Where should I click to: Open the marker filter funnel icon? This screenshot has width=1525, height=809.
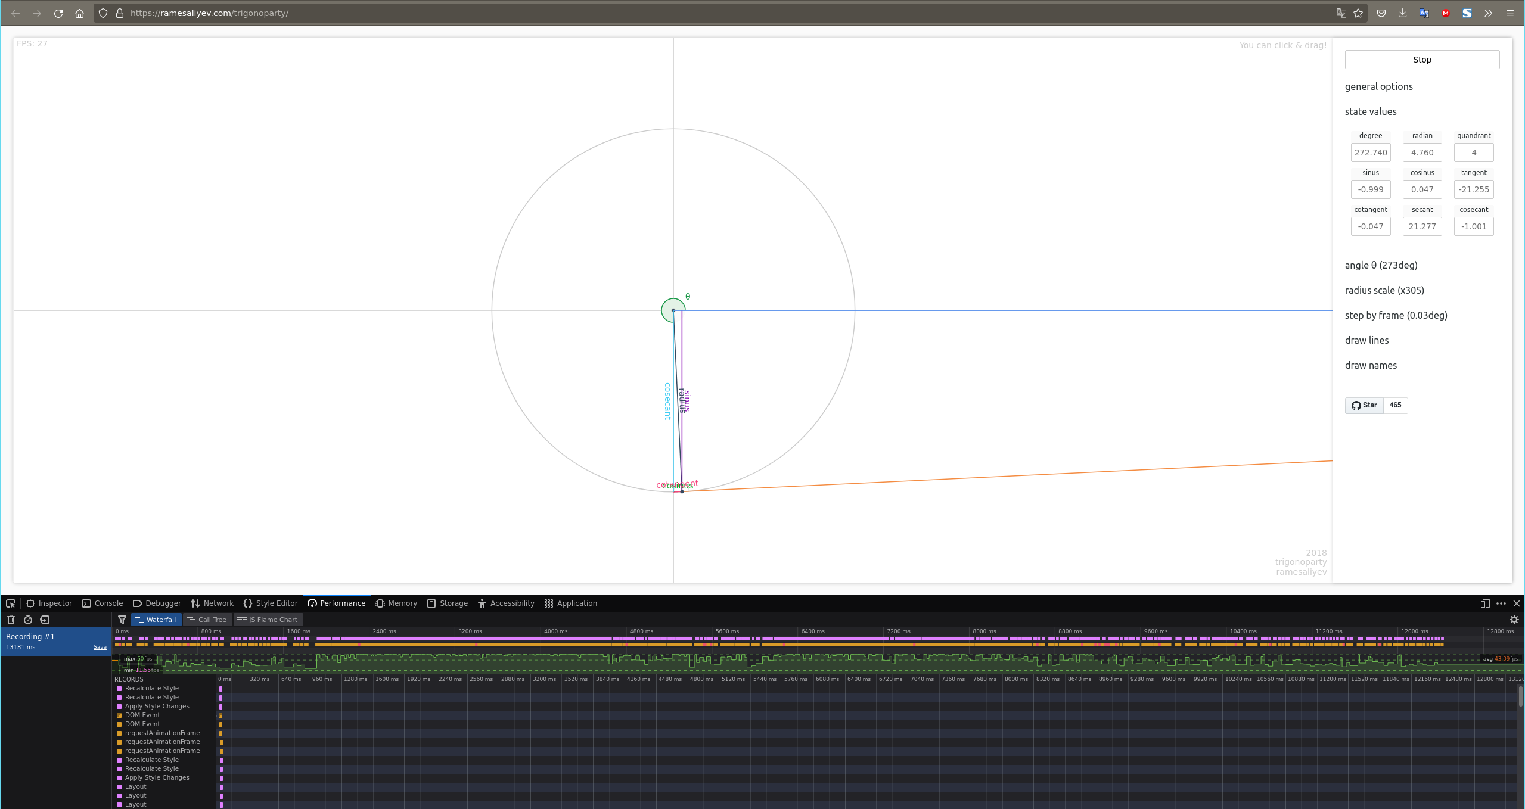[x=122, y=620]
